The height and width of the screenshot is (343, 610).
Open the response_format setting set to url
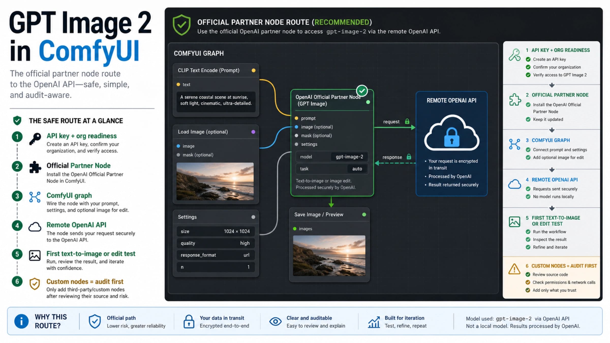click(x=216, y=255)
